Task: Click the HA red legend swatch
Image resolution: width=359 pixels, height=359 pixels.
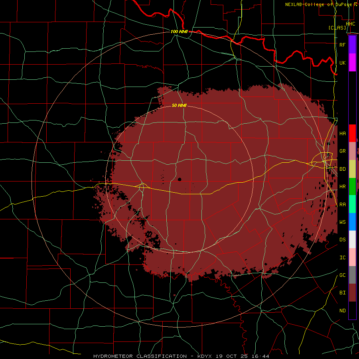Action: [x=352, y=133]
